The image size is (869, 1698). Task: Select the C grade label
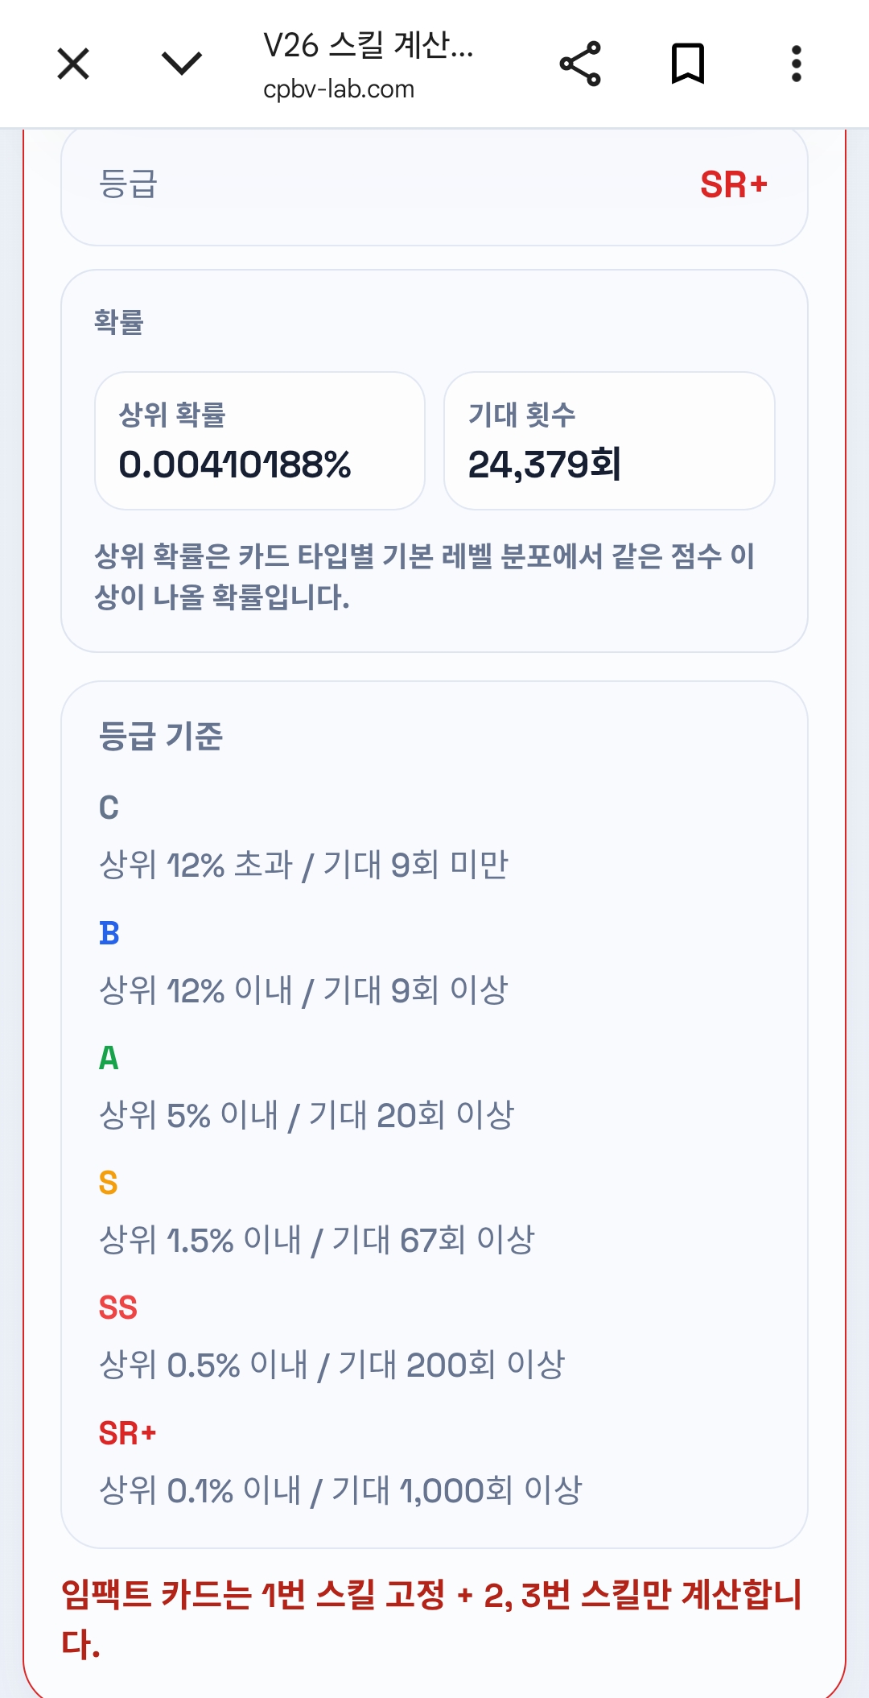pos(109,808)
